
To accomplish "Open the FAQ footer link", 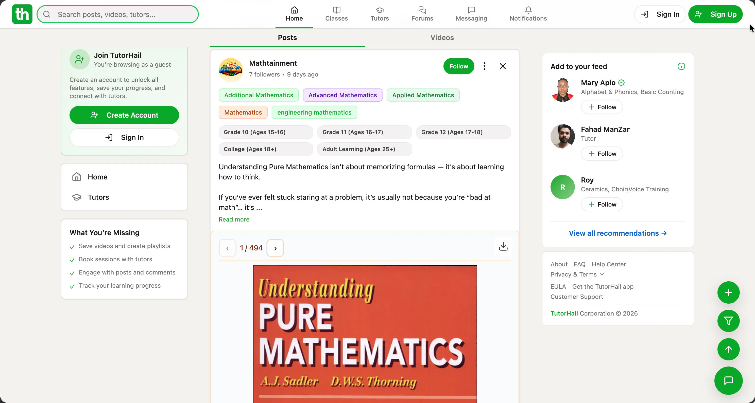I will click(x=579, y=264).
